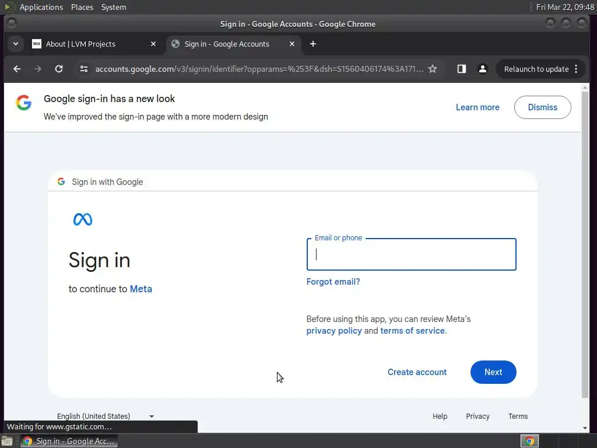Expand the tab search dropdown chevron
Image resolution: width=597 pixels, height=448 pixels.
[16, 44]
